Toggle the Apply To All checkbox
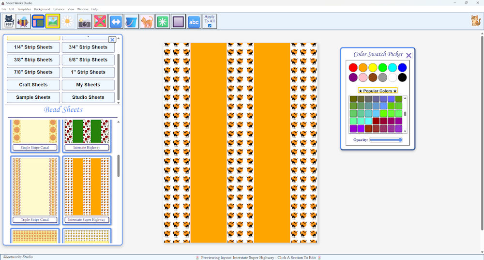 click(x=210, y=26)
